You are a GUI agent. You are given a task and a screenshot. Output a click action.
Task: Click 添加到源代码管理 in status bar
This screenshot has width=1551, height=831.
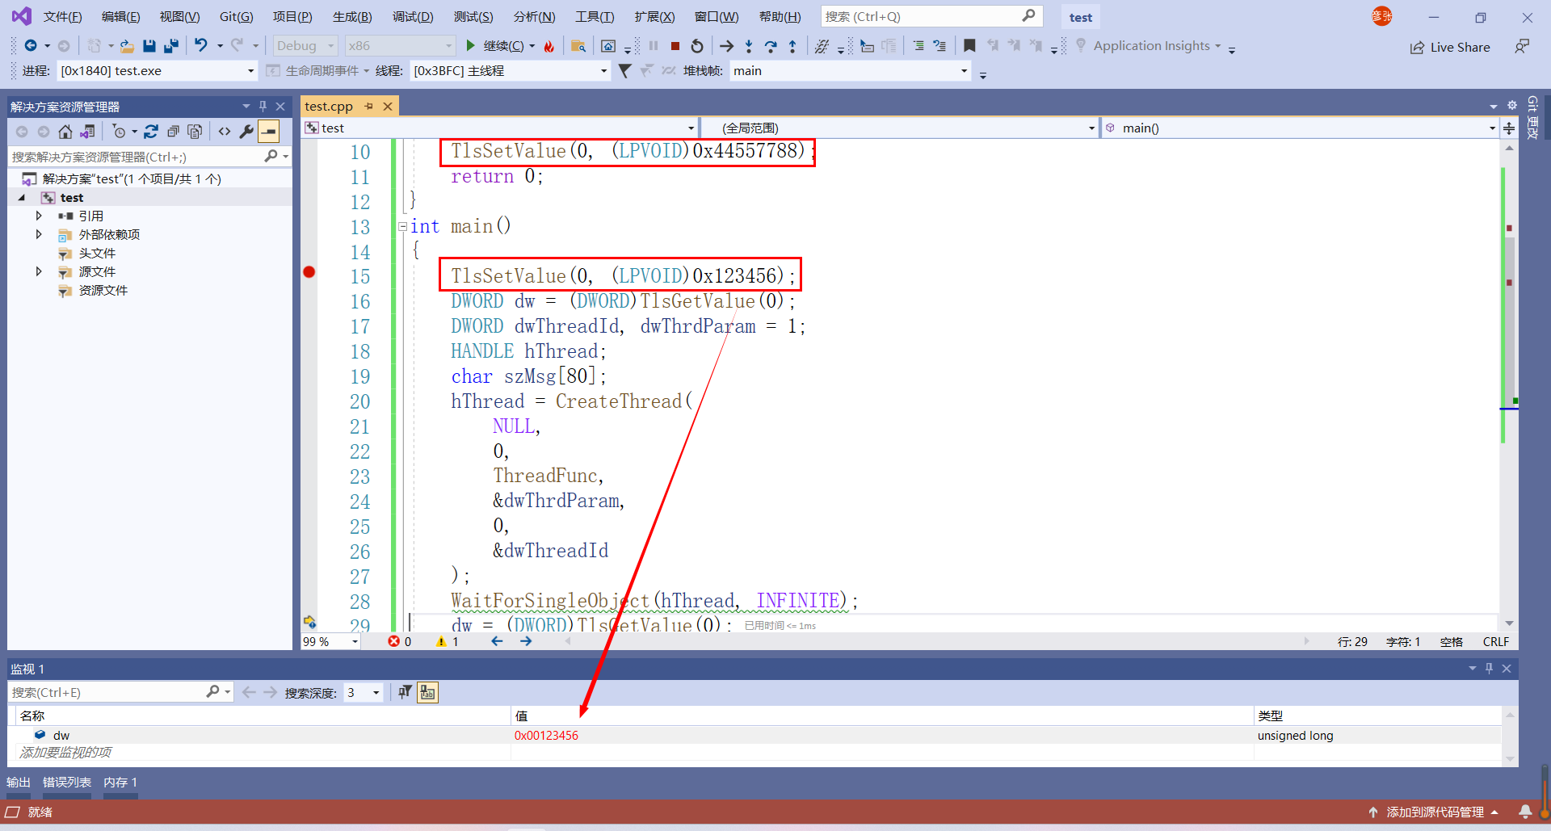point(1433,812)
